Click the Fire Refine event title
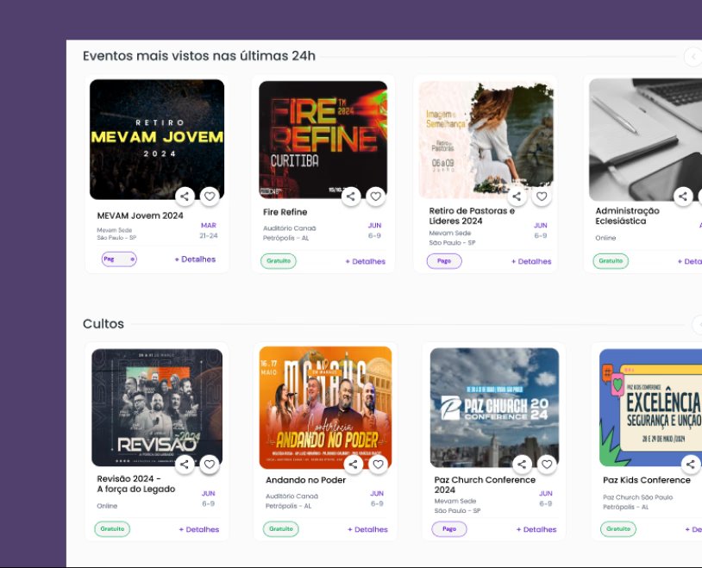The width and height of the screenshot is (702, 568). coord(285,212)
